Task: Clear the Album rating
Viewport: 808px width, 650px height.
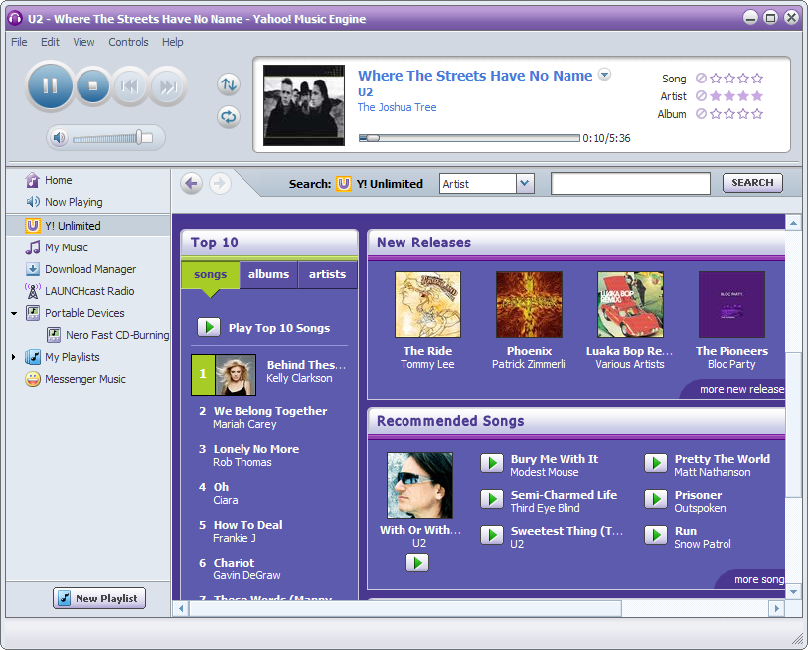Action: pyautogui.click(x=701, y=114)
